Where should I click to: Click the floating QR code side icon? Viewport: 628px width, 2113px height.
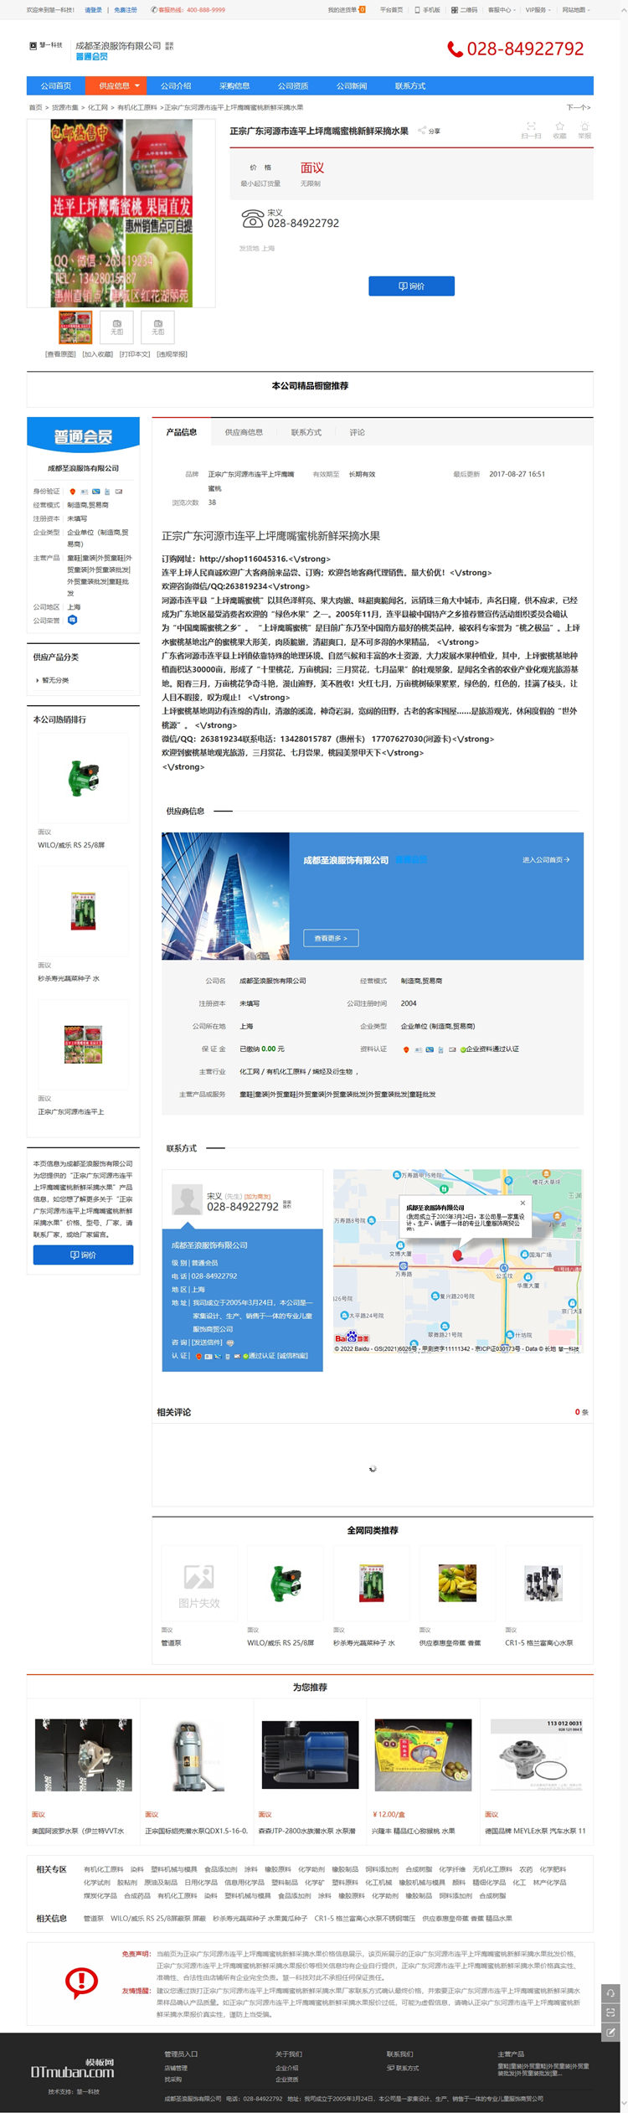pos(610,2012)
